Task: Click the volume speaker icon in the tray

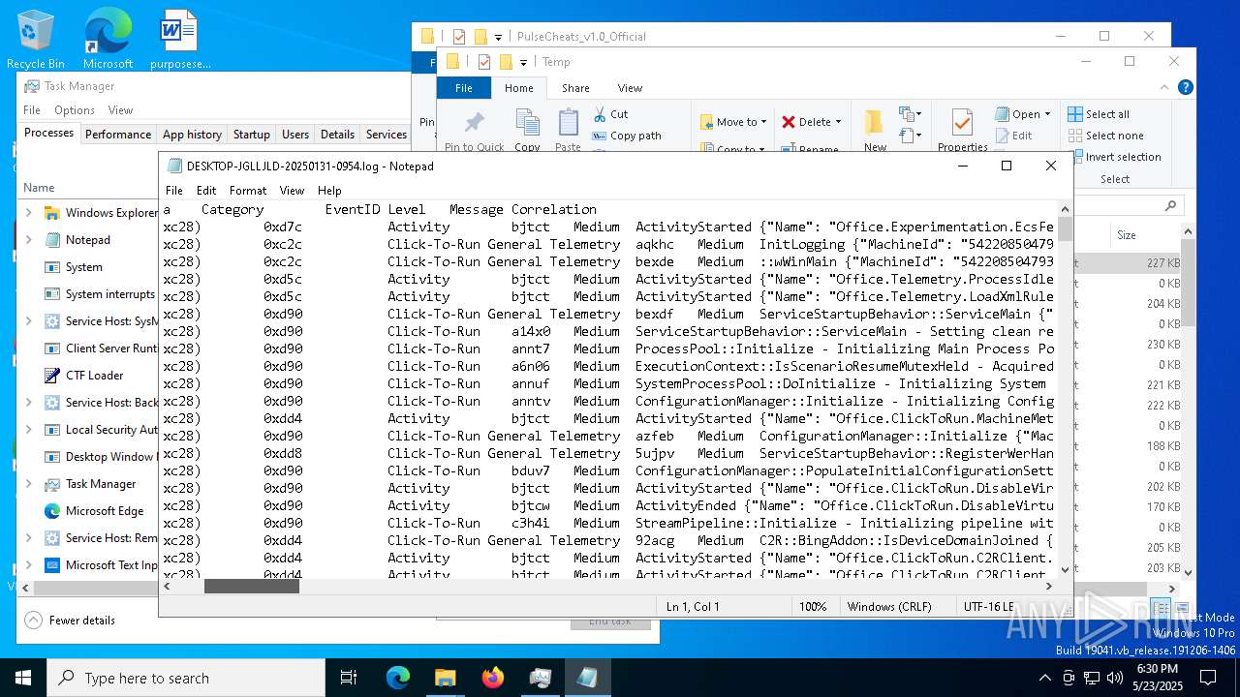Action: 1114,678
